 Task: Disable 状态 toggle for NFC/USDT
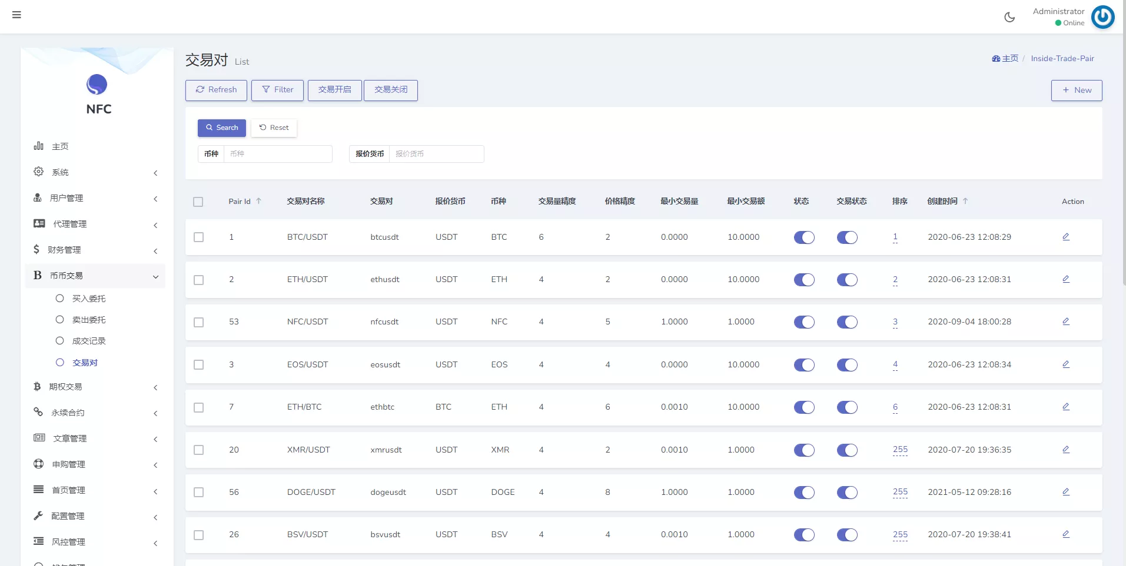click(804, 322)
